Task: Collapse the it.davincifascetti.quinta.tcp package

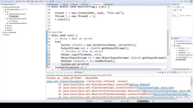Action: [5, 19]
